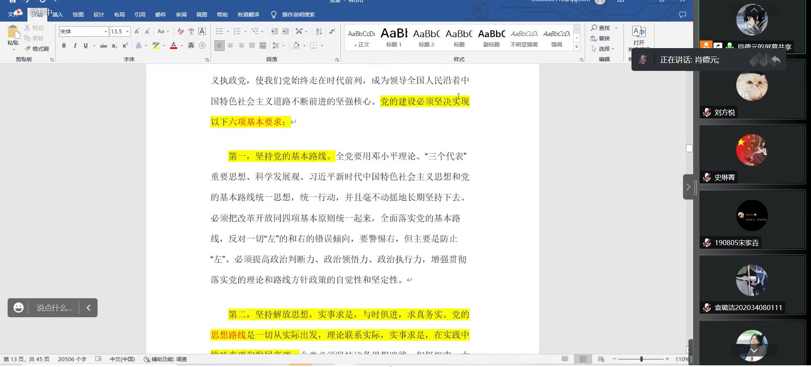811x367 pixels.
Task: Apply superscript formatting
Action: coord(125,46)
